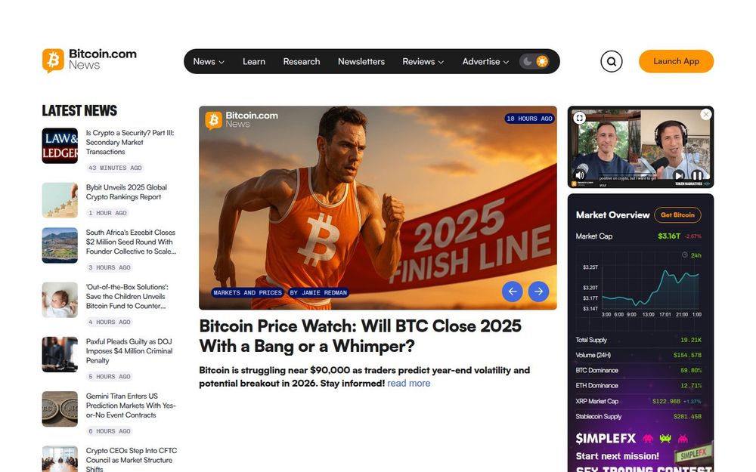Click the Launch App button
Image resolution: width=756 pixels, height=472 pixels.
676,61
